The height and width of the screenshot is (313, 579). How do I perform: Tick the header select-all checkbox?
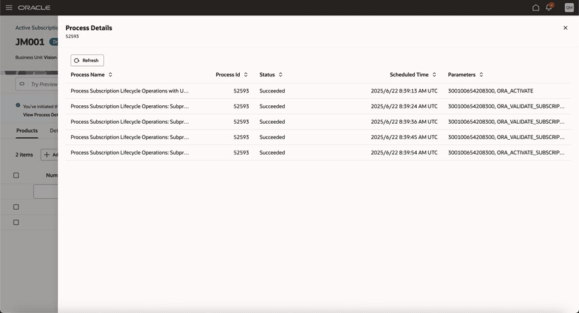(x=16, y=176)
